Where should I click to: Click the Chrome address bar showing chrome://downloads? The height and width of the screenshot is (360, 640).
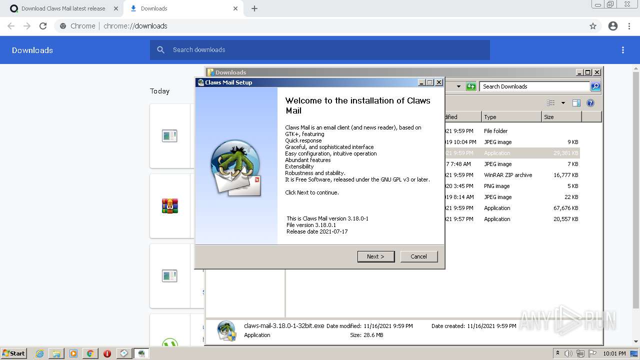pos(320,26)
